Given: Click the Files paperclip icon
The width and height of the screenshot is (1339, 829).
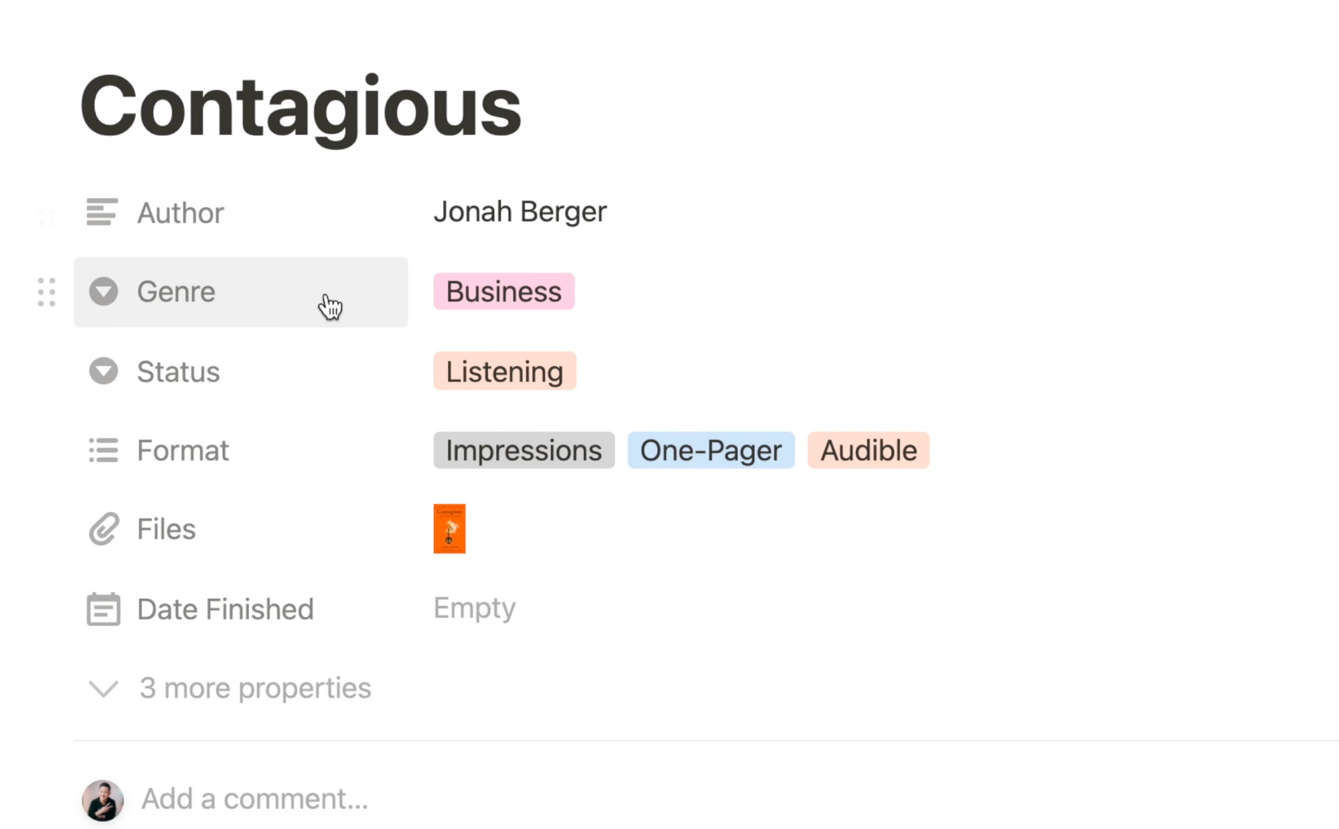Looking at the screenshot, I should pos(103,529).
